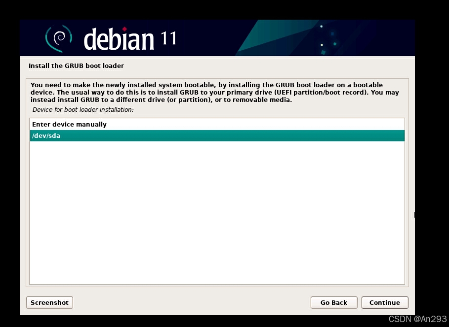Click the Device for boot loader installation label
Screen dimensions: 449x327
point(83,110)
